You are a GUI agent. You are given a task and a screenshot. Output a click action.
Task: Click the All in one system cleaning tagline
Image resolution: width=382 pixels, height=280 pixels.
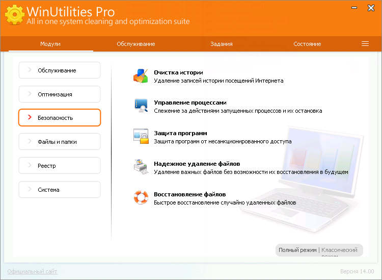pos(108,21)
